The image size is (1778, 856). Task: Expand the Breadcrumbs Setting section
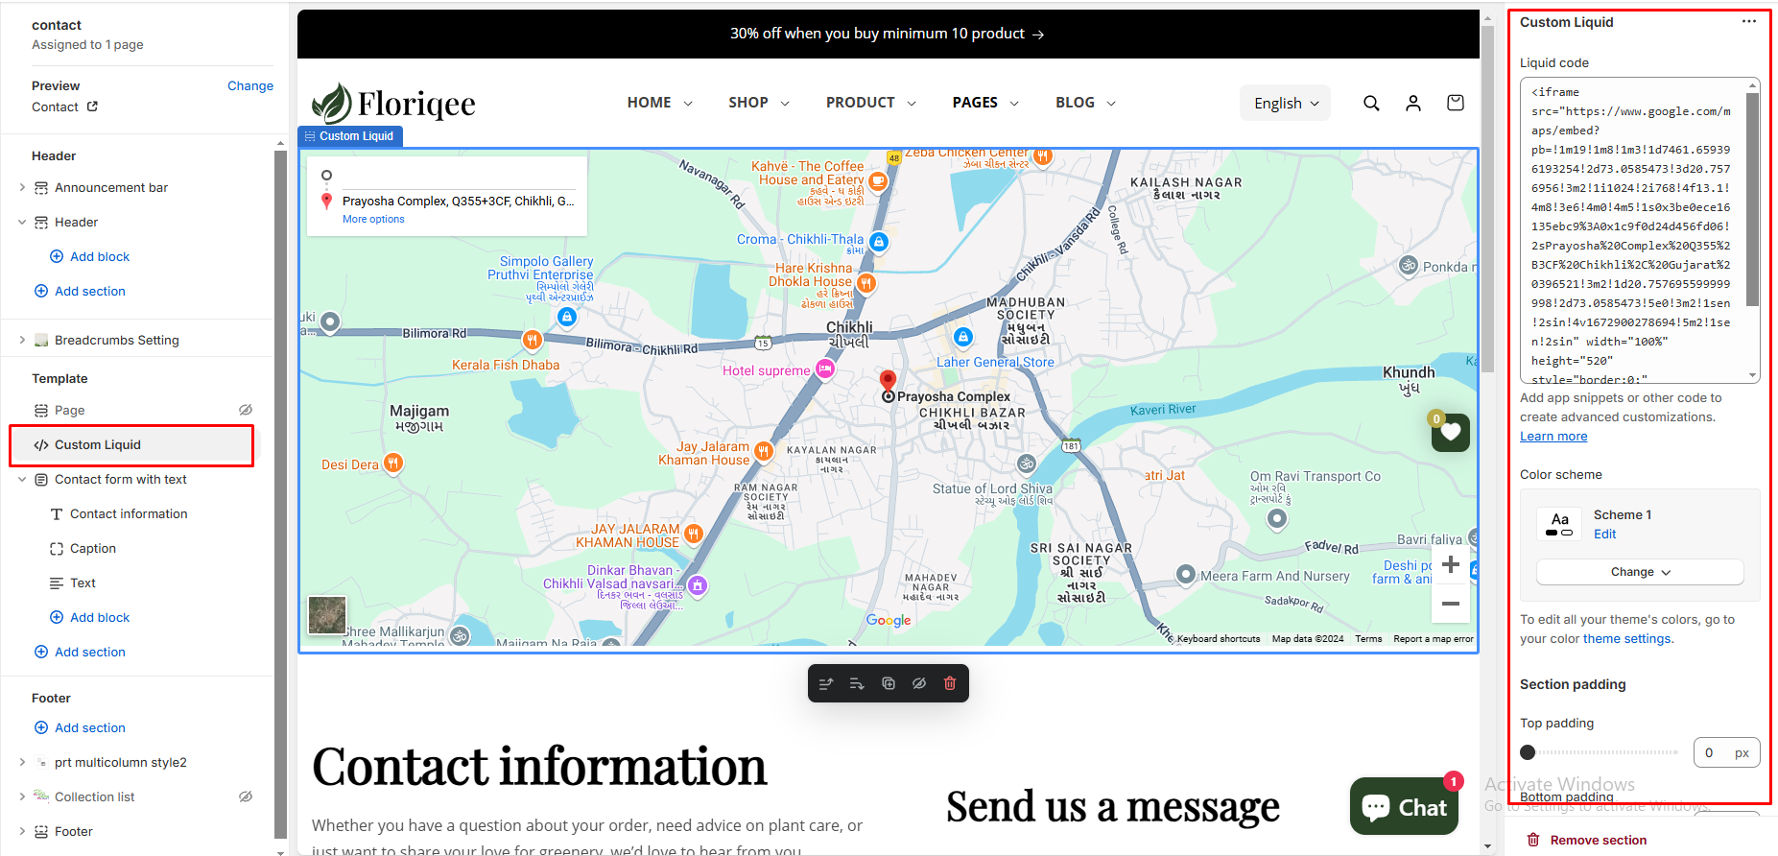pyautogui.click(x=22, y=340)
